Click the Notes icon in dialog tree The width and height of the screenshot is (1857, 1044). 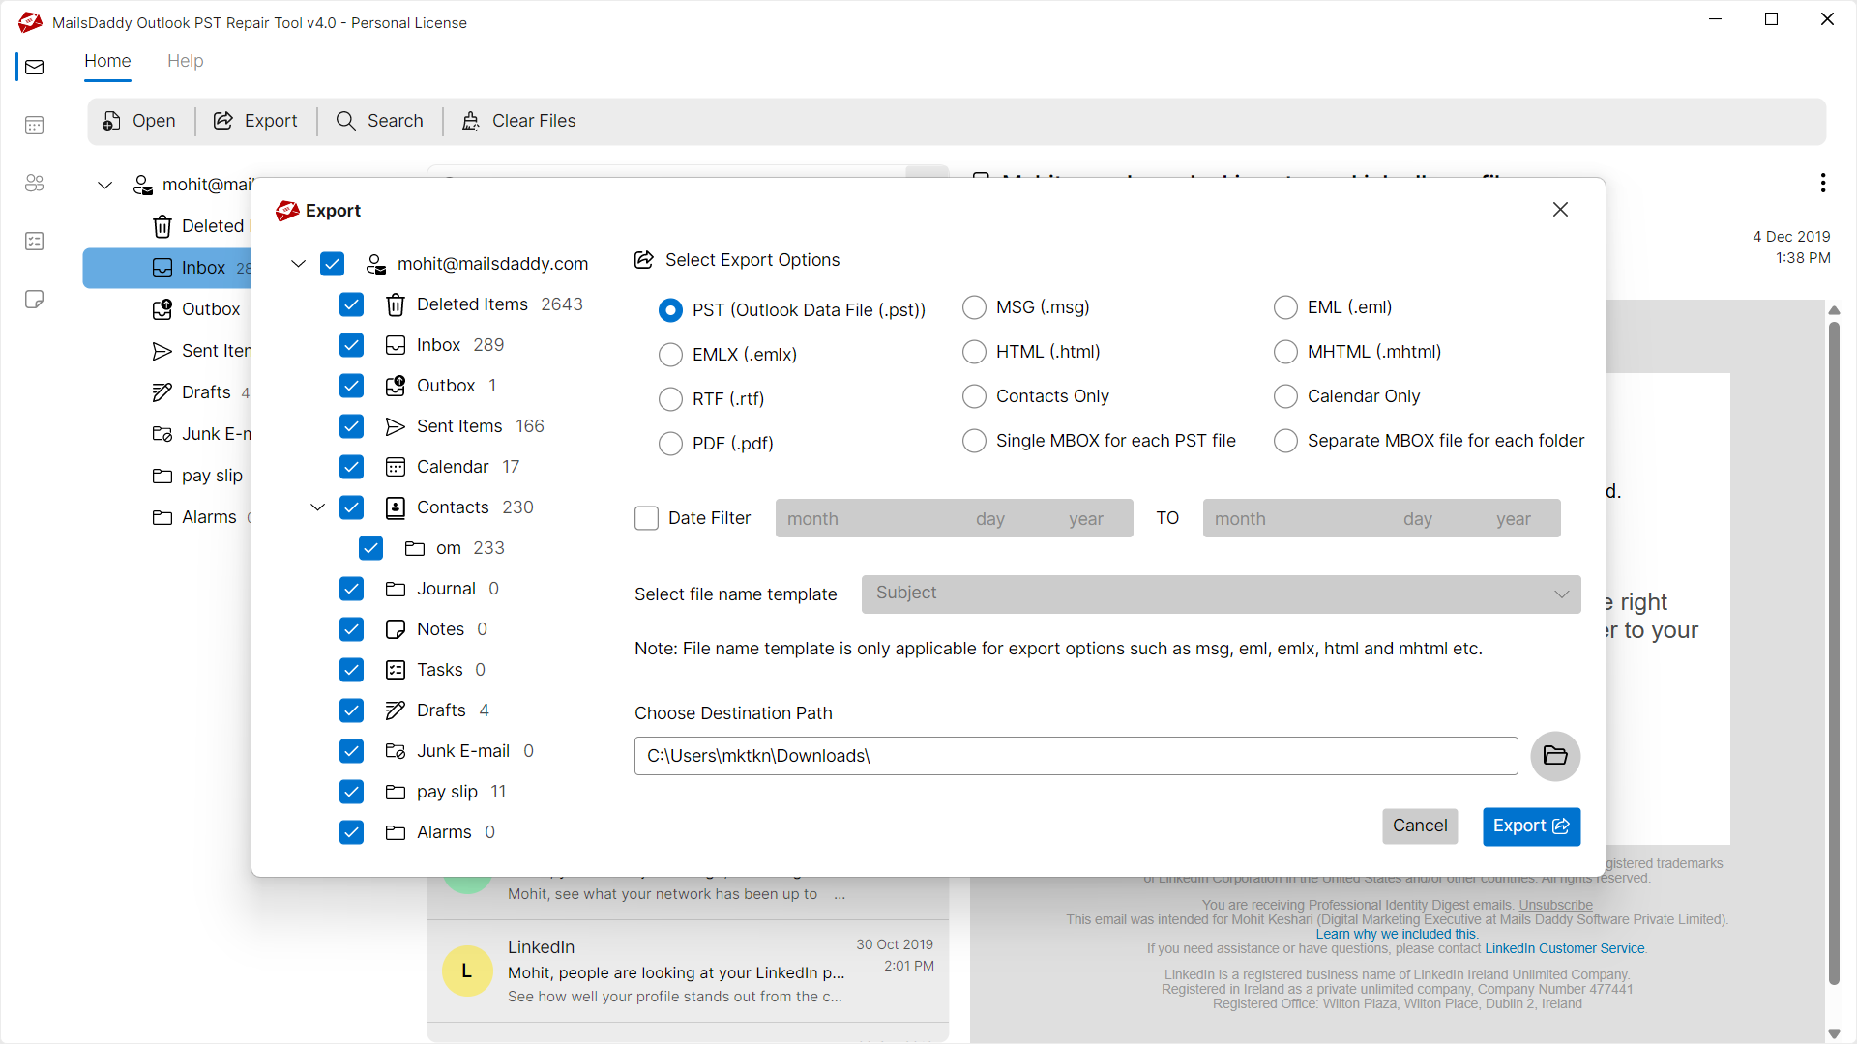pyautogui.click(x=396, y=629)
